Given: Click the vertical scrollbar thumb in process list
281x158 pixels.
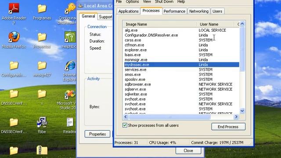Looking at the screenshot, I should pos(242,49).
